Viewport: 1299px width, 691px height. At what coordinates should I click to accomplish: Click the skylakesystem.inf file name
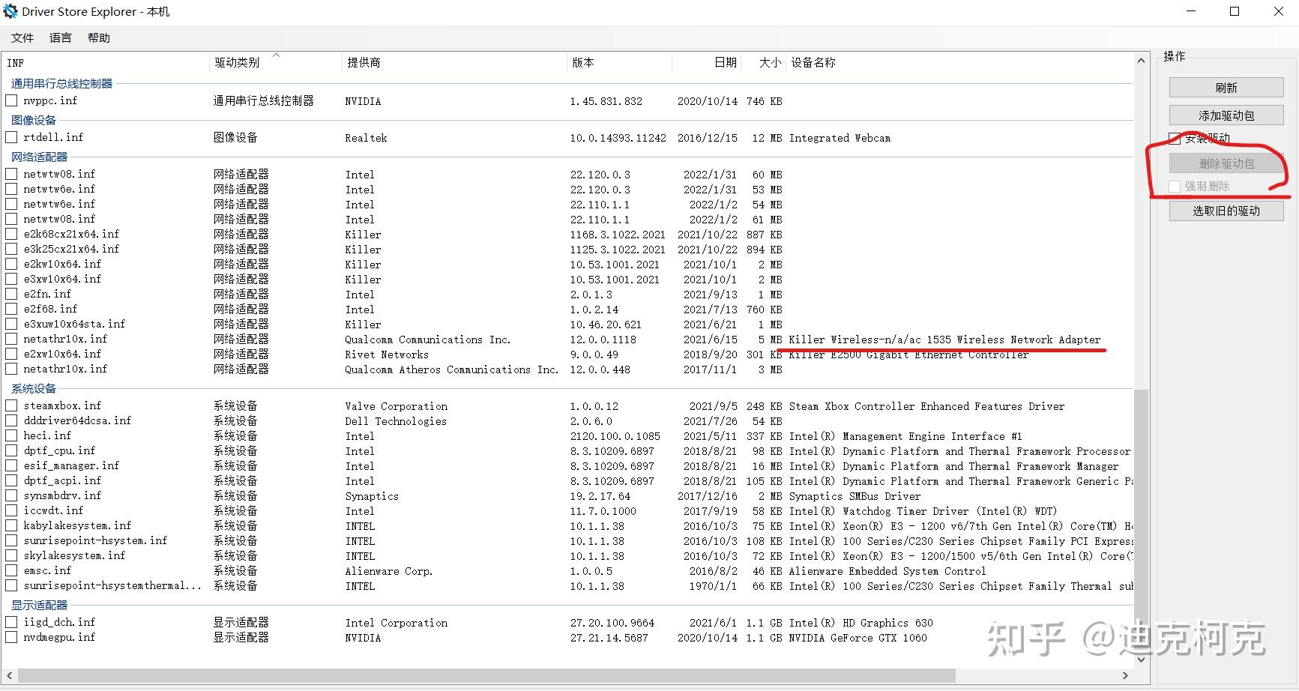(74, 555)
